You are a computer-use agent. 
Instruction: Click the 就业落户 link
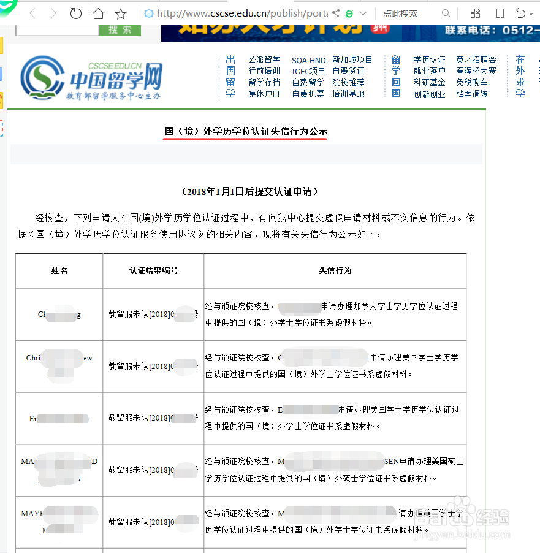pos(430,71)
